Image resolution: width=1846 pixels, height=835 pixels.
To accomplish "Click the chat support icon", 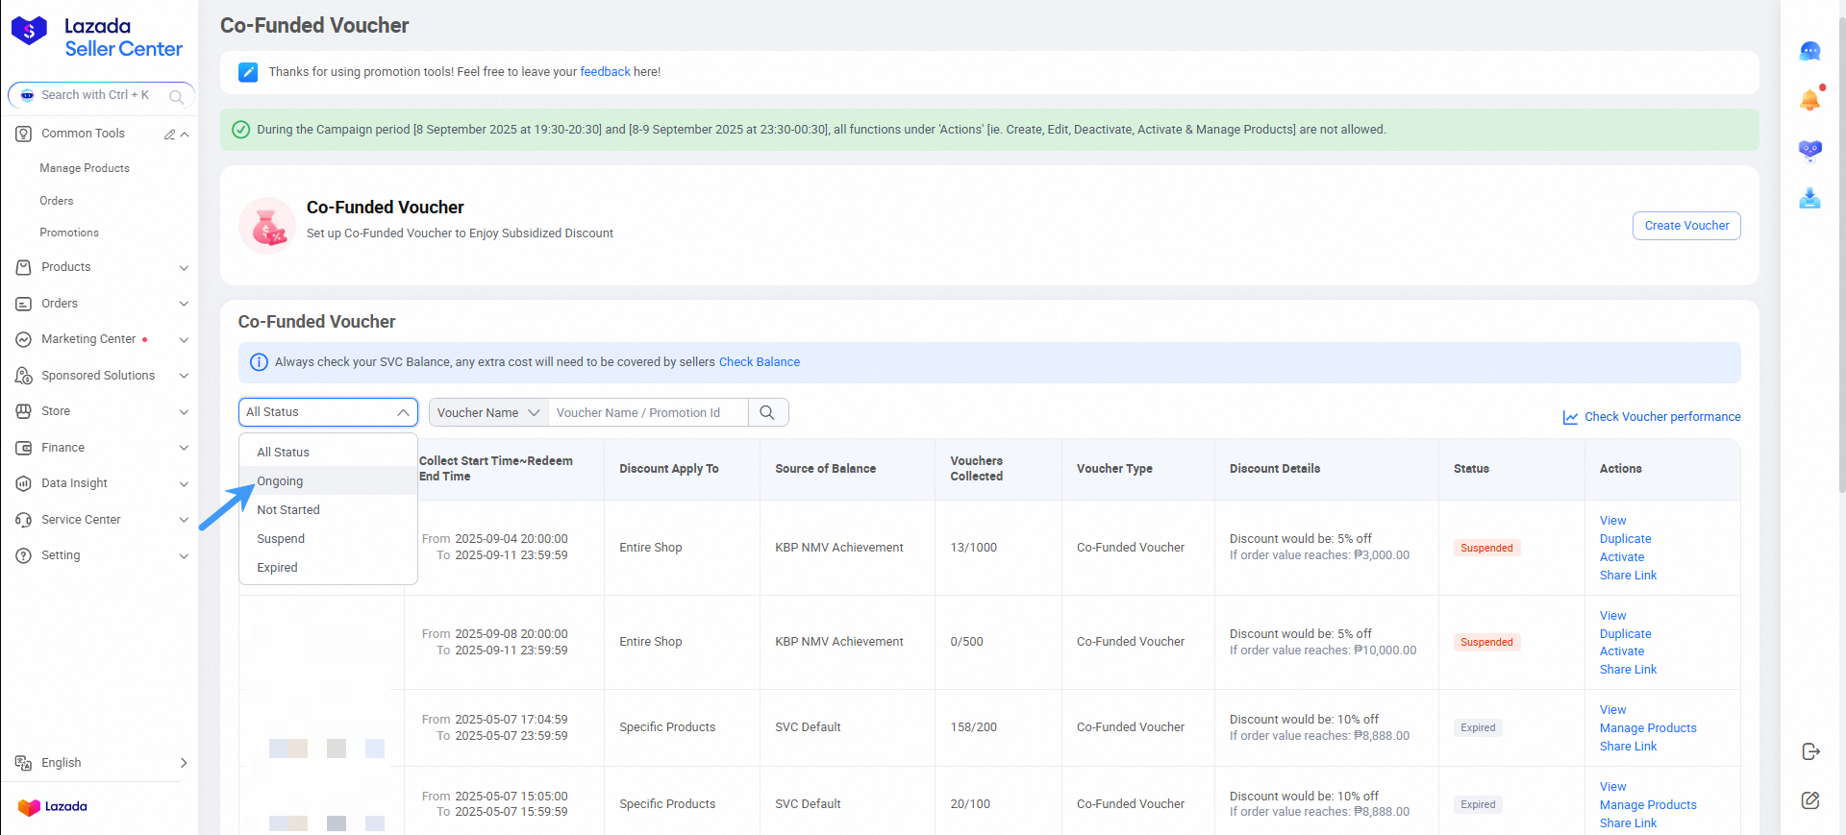I will tap(1809, 52).
